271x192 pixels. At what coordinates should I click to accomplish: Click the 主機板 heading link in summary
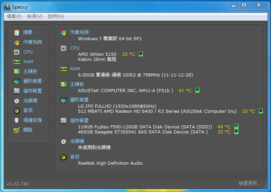(x=77, y=84)
